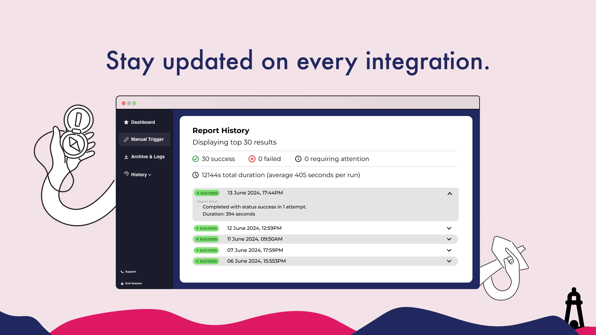Screen dimensions: 596x335
Task: Expand the 06 June 2024 report
Action: (x=449, y=261)
